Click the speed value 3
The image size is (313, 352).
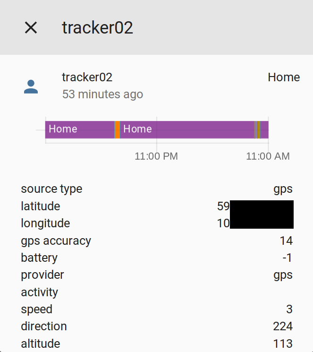[x=289, y=309]
